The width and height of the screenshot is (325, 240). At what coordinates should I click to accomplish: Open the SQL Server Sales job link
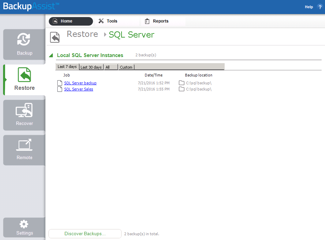tap(79, 89)
